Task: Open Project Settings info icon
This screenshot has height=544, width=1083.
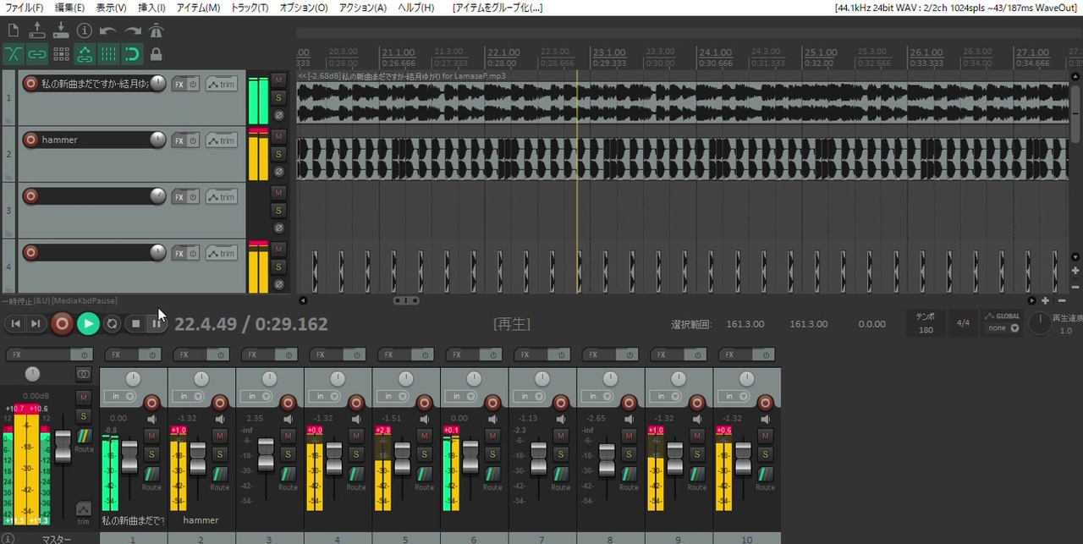Action: click(85, 30)
